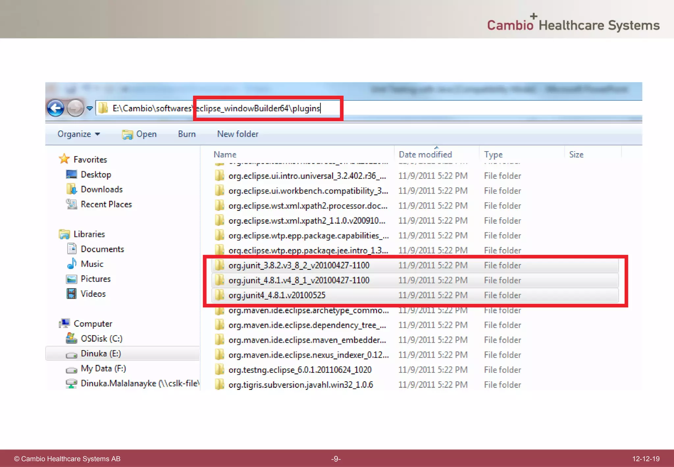The height and width of the screenshot is (467, 674).
Task: Select OSDisk (C:) drive
Action: [101, 339]
